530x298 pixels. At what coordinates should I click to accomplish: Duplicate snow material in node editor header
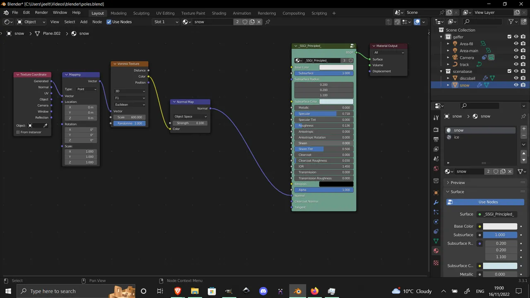[252, 22]
